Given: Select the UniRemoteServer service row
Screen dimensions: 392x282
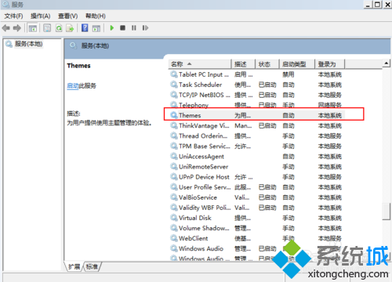Looking at the screenshot, I should tap(257, 167).
